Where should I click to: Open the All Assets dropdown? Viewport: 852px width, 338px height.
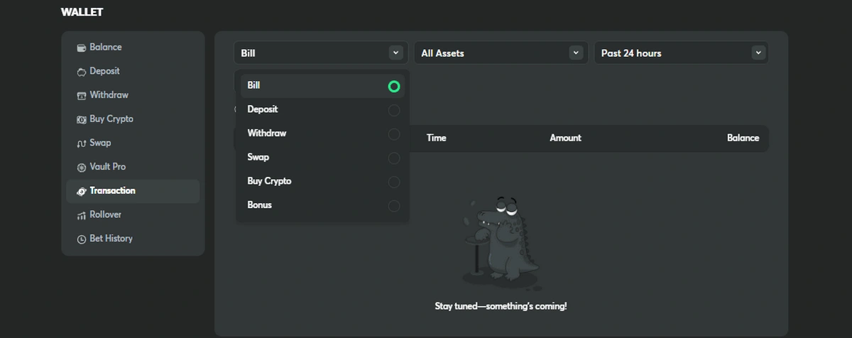(501, 53)
